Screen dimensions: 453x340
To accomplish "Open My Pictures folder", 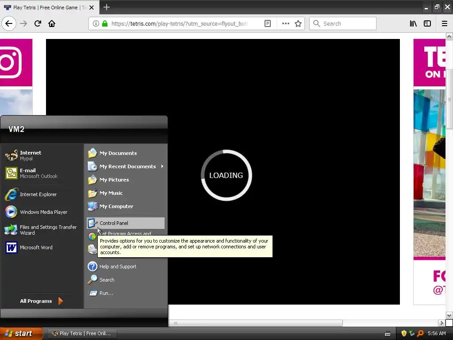I will (126, 180).
